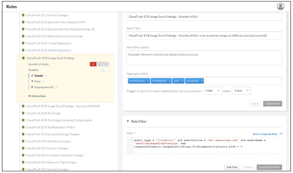This screenshot has width=293, height=173.
Task: Click the pencil icon next to Details
Action: pos(32,76)
